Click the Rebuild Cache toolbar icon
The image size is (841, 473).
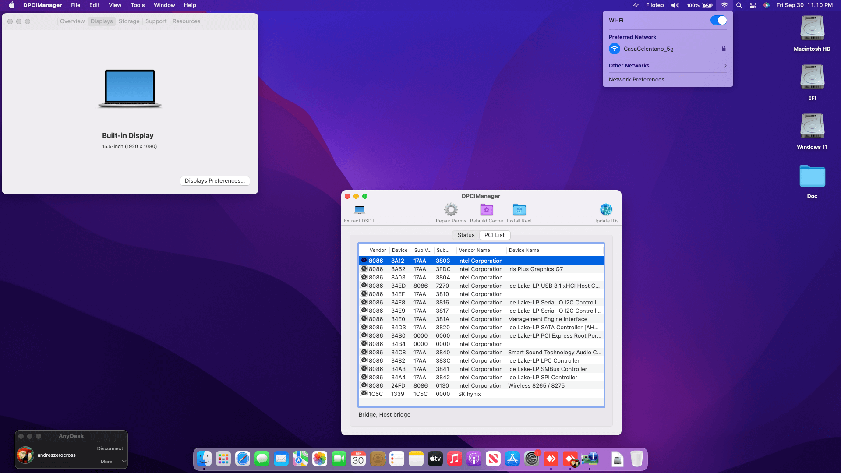coord(486,210)
